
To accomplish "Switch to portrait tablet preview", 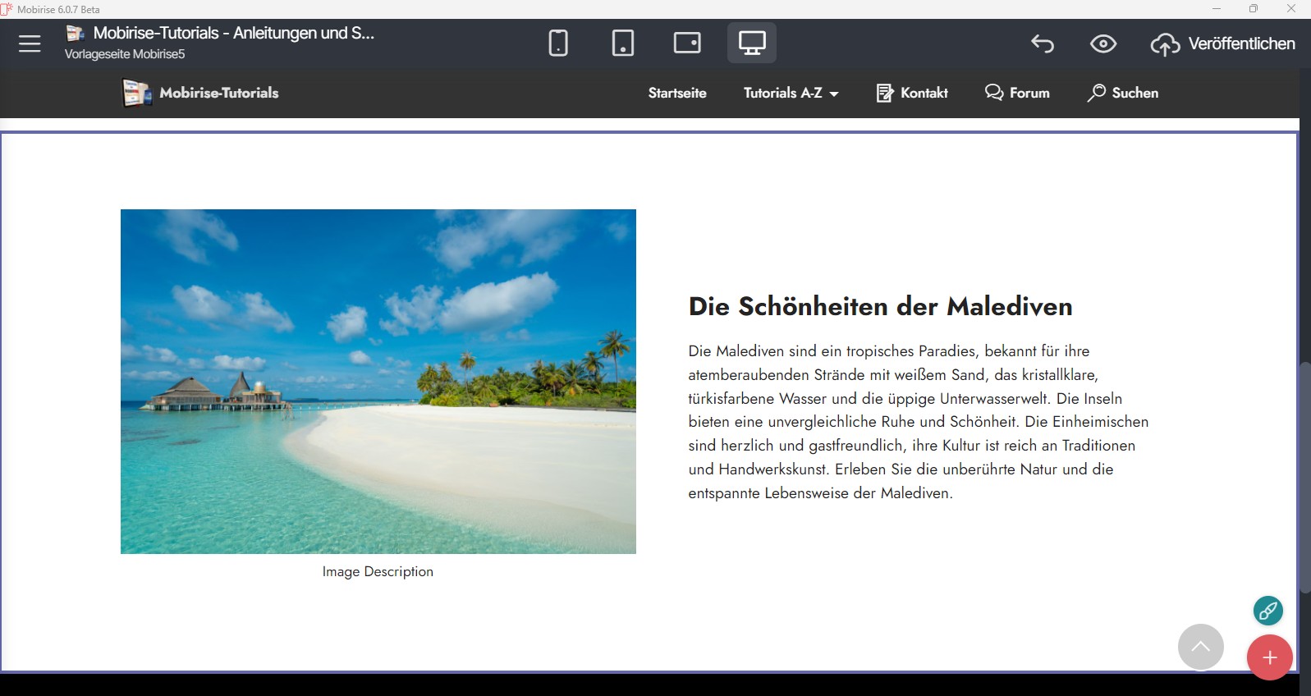I will (x=623, y=43).
